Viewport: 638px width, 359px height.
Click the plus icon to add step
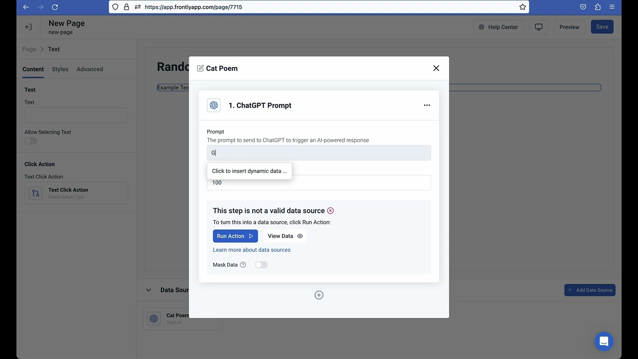(x=319, y=295)
